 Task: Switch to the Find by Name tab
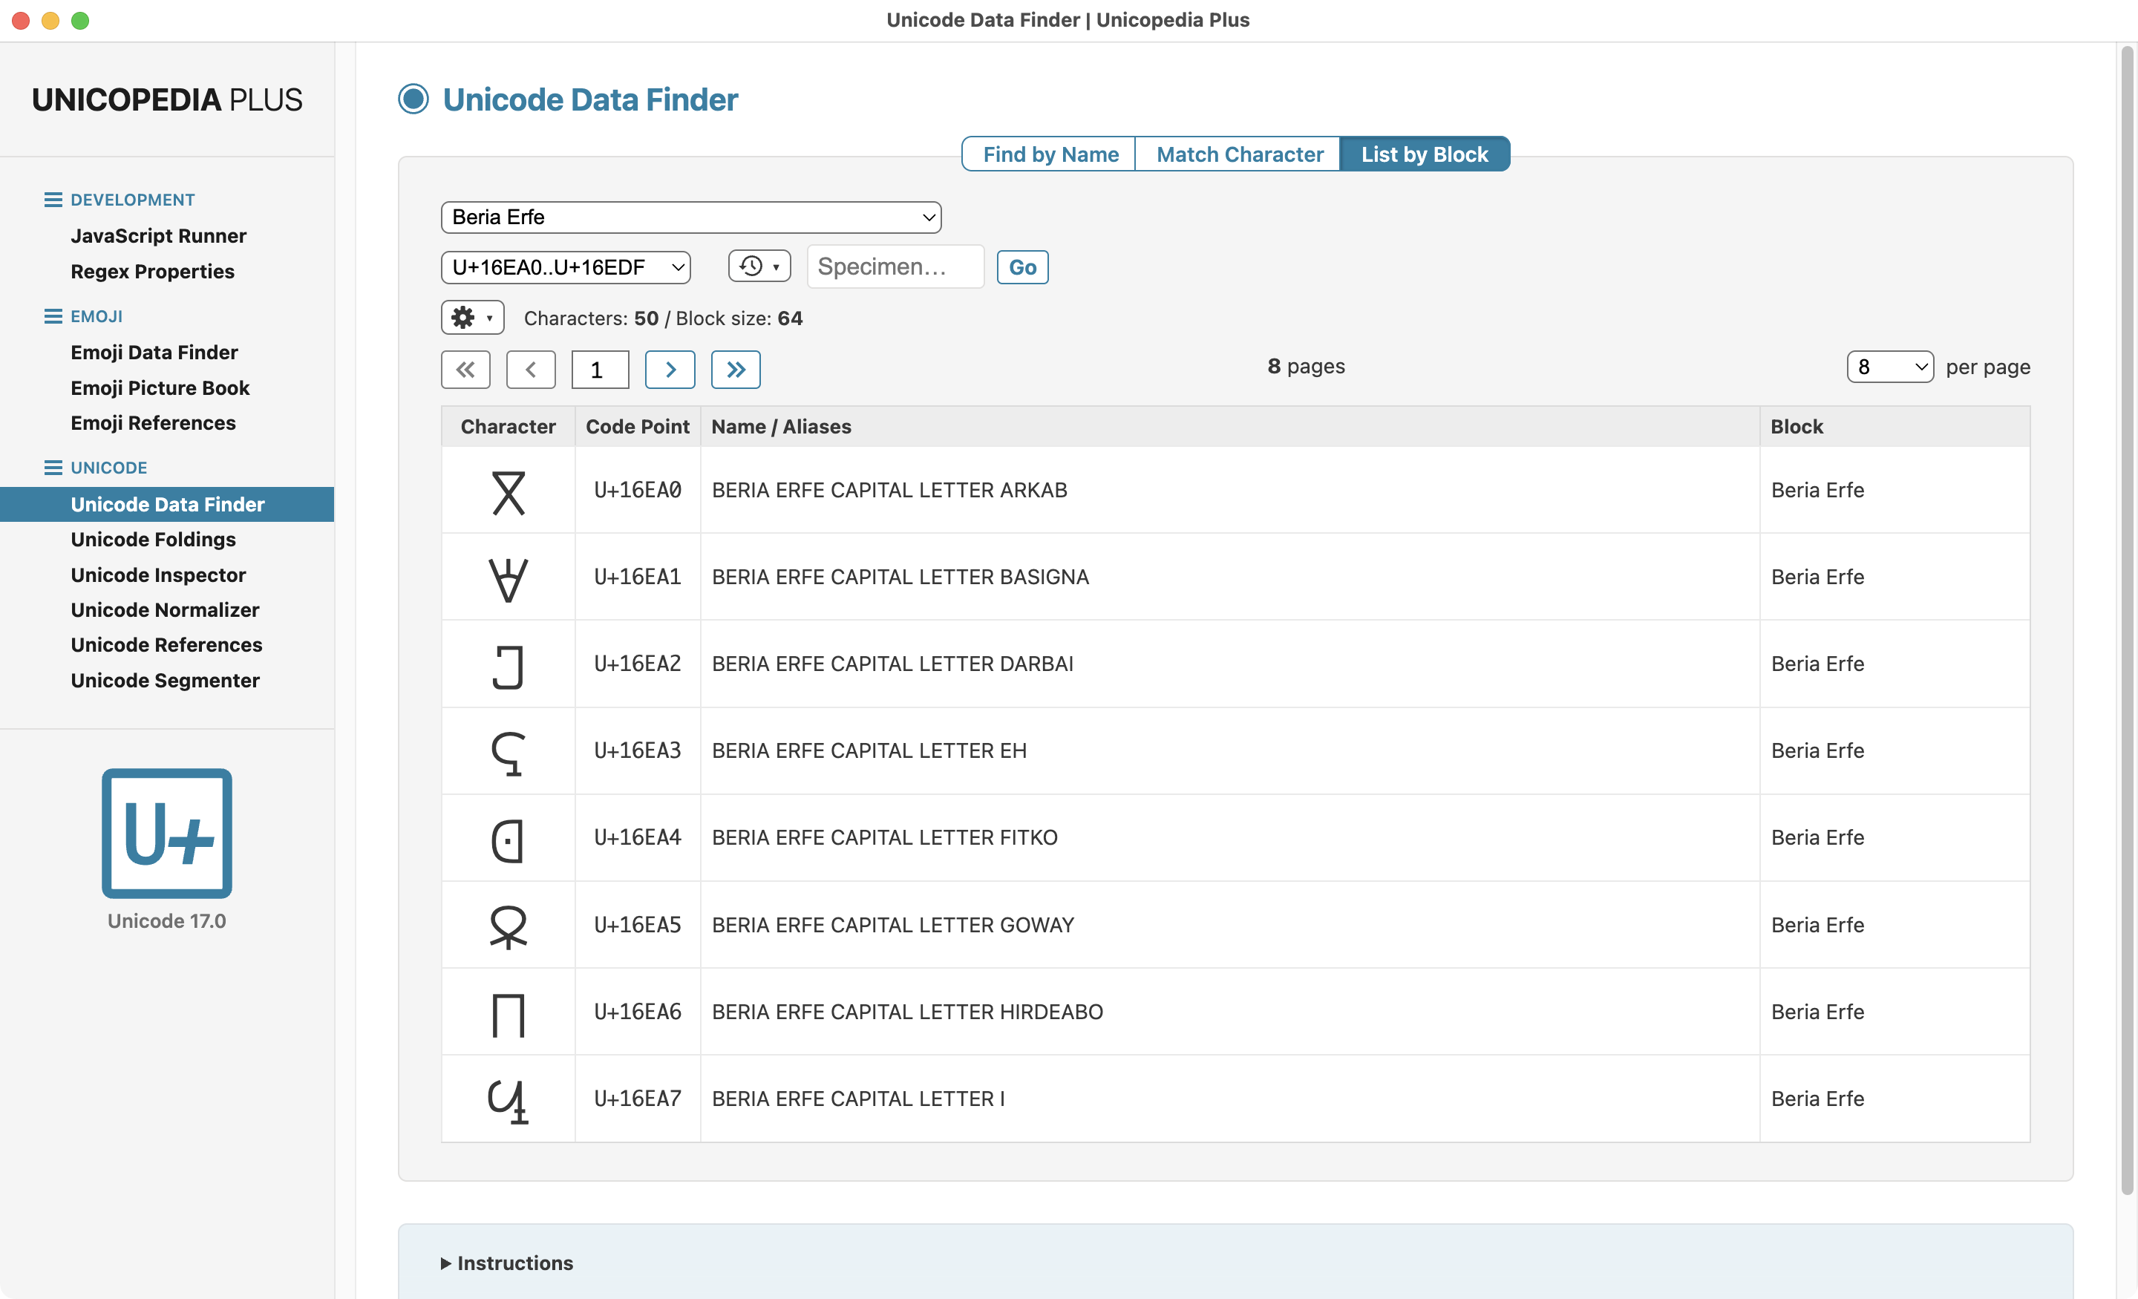(x=1050, y=154)
